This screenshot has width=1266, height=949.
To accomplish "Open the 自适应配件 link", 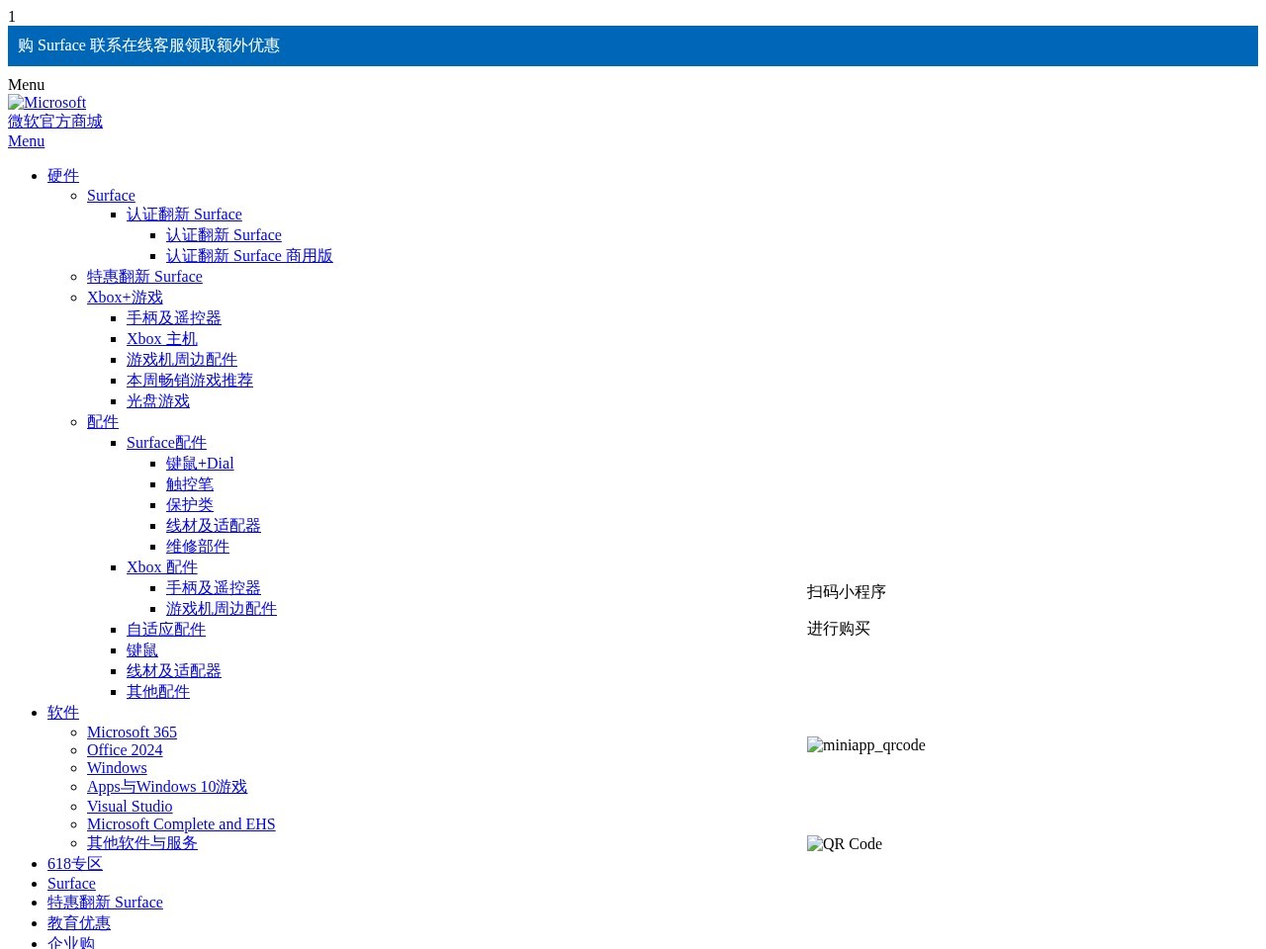I will point(166,630).
